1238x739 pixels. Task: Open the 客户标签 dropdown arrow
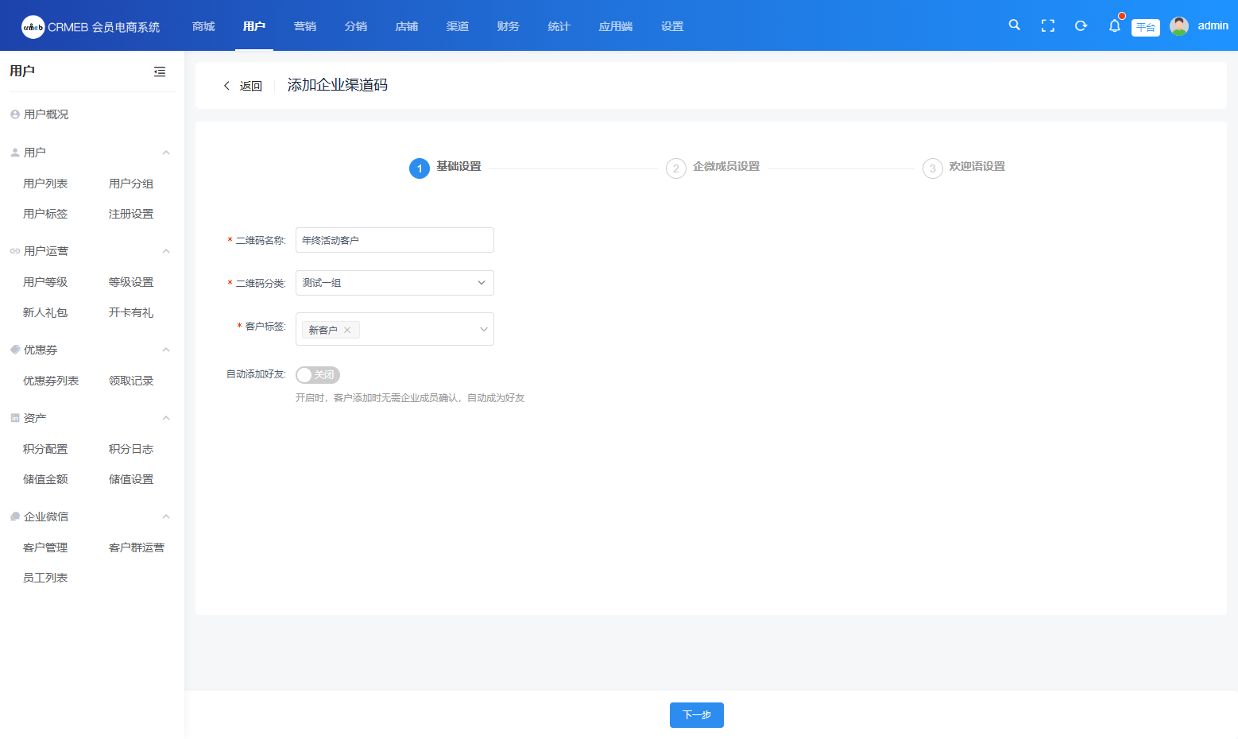click(483, 329)
